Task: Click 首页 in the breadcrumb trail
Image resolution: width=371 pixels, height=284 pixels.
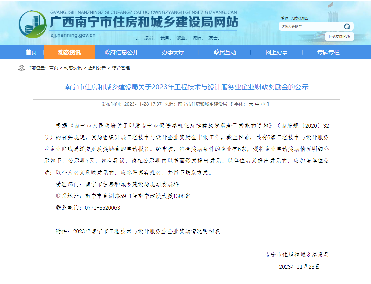Action: tap(53, 68)
